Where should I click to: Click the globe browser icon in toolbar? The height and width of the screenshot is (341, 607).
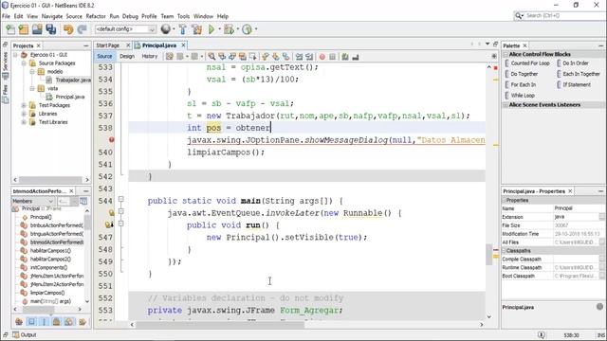coord(166,29)
